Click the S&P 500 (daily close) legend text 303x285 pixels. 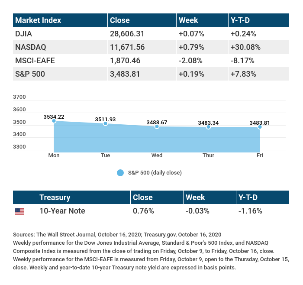point(155,173)
